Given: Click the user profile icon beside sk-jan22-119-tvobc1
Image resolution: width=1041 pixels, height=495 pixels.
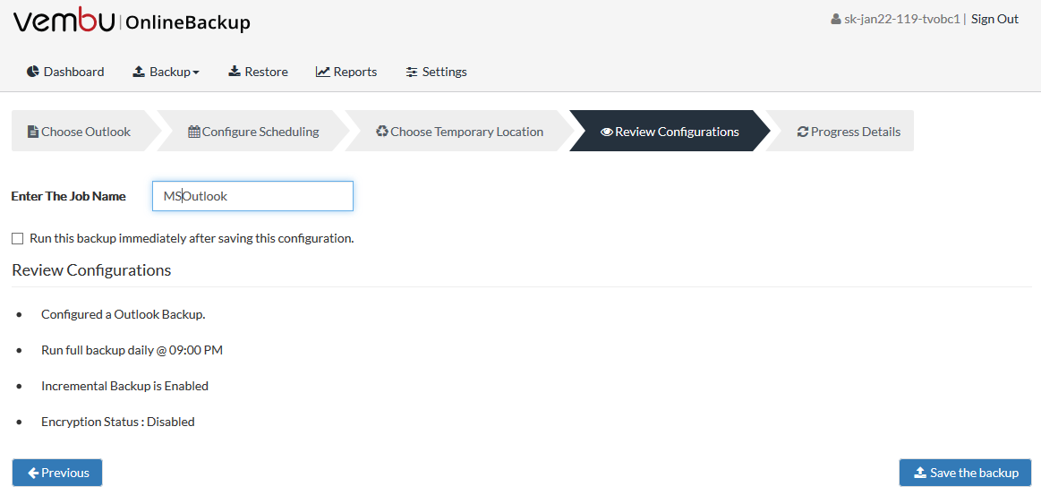Looking at the screenshot, I should pos(836,19).
